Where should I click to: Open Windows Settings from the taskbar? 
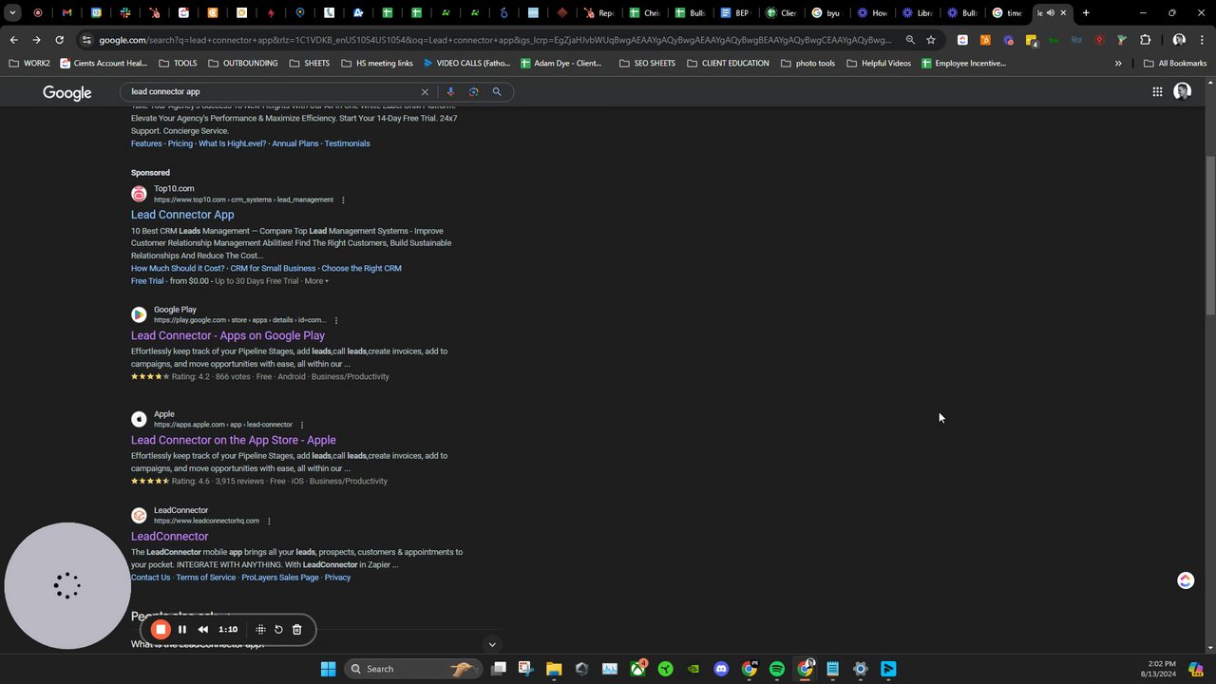pyautogui.click(x=861, y=669)
